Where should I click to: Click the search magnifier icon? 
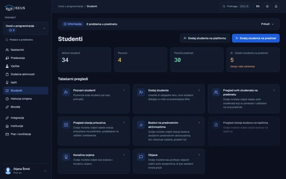pos(224,6)
